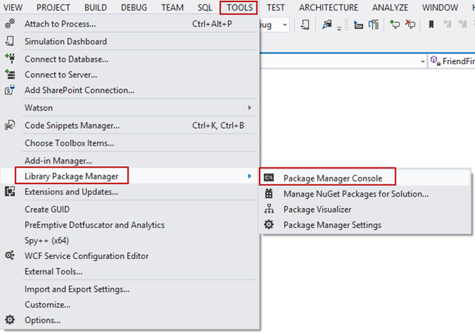Click the next bookmark toolbar icon
The width and height of the screenshot is (475, 333).
[x=463, y=24]
